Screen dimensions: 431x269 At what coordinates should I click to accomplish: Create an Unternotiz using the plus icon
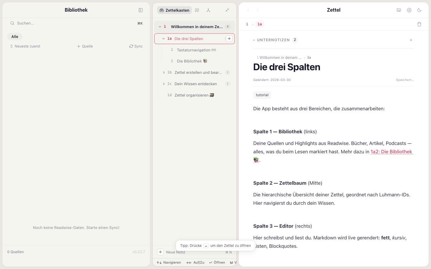[411, 40]
